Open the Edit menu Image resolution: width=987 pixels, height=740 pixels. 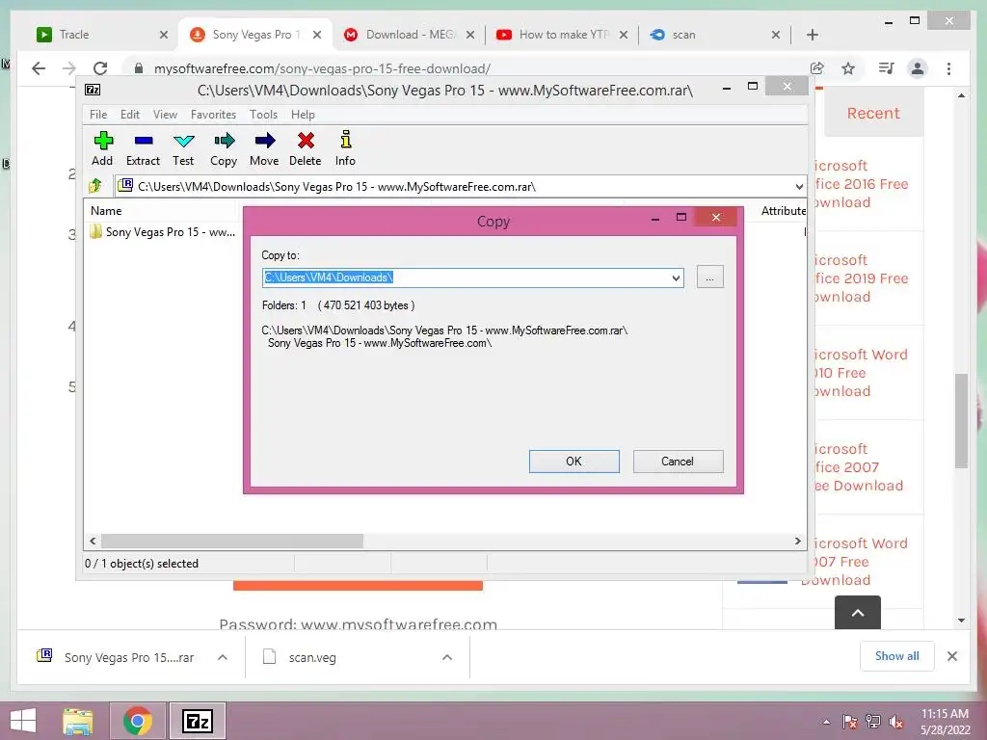pyautogui.click(x=130, y=115)
